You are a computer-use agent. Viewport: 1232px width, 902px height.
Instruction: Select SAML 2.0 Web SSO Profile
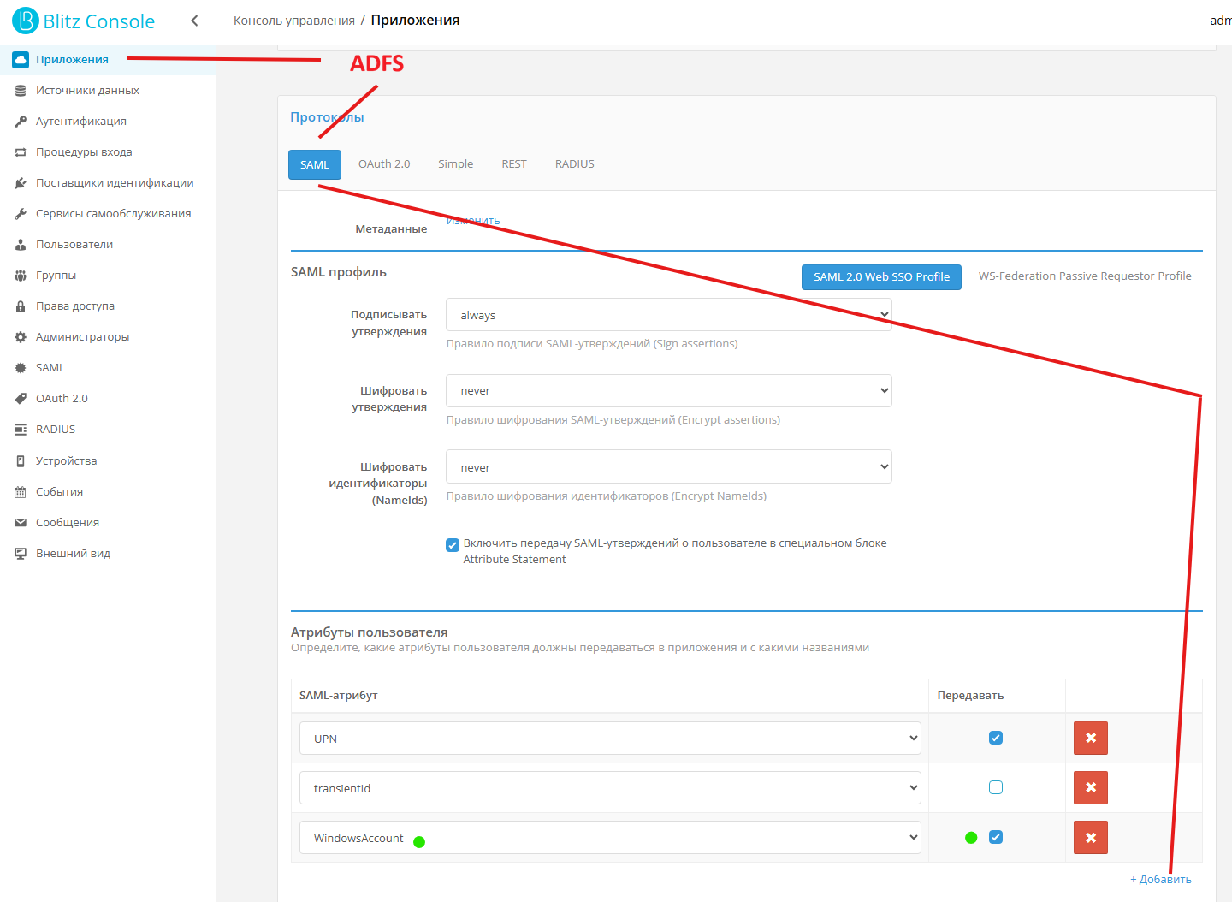(x=881, y=277)
